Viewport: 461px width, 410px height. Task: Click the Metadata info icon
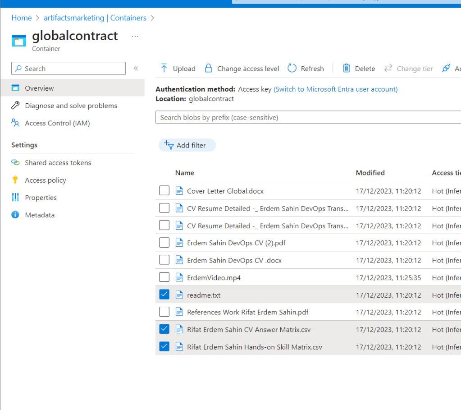pyautogui.click(x=15, y=215)
